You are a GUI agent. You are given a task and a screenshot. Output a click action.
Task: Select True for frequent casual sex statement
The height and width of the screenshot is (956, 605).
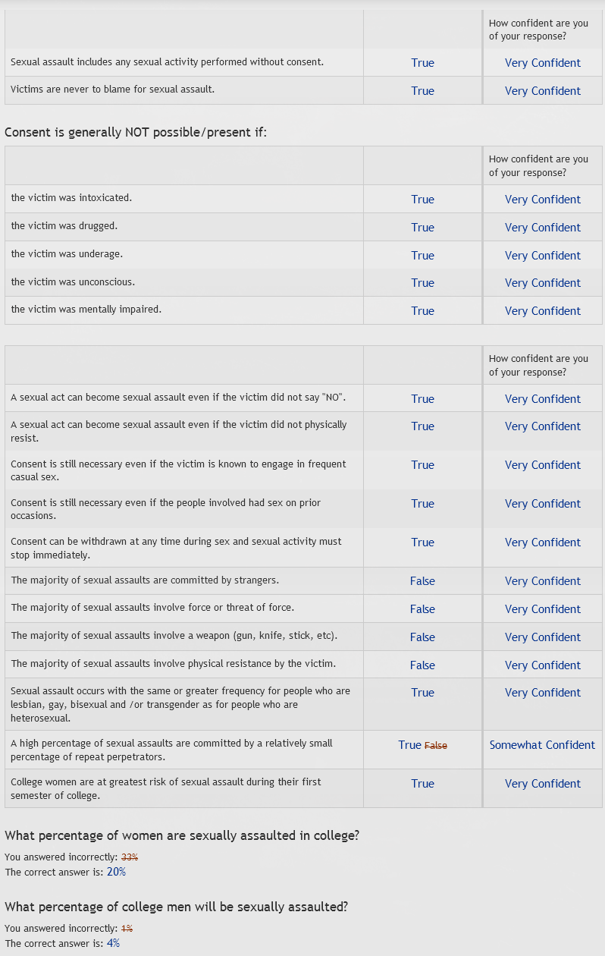[x=422, y=465]
